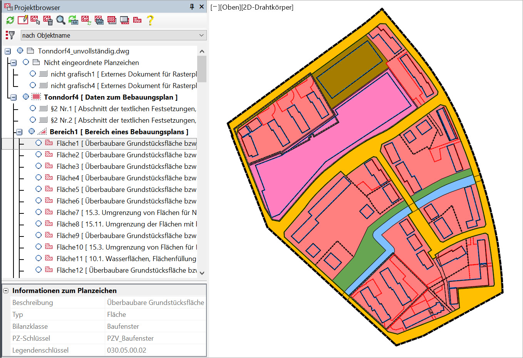
Task: Collapse 'Nicht eingeordnete Planzeichen' node
Action: tap(13, 63)
